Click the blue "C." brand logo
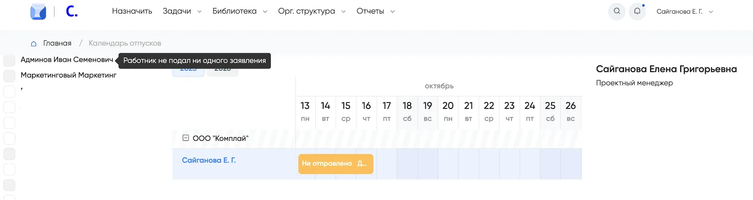 (72, 12)
